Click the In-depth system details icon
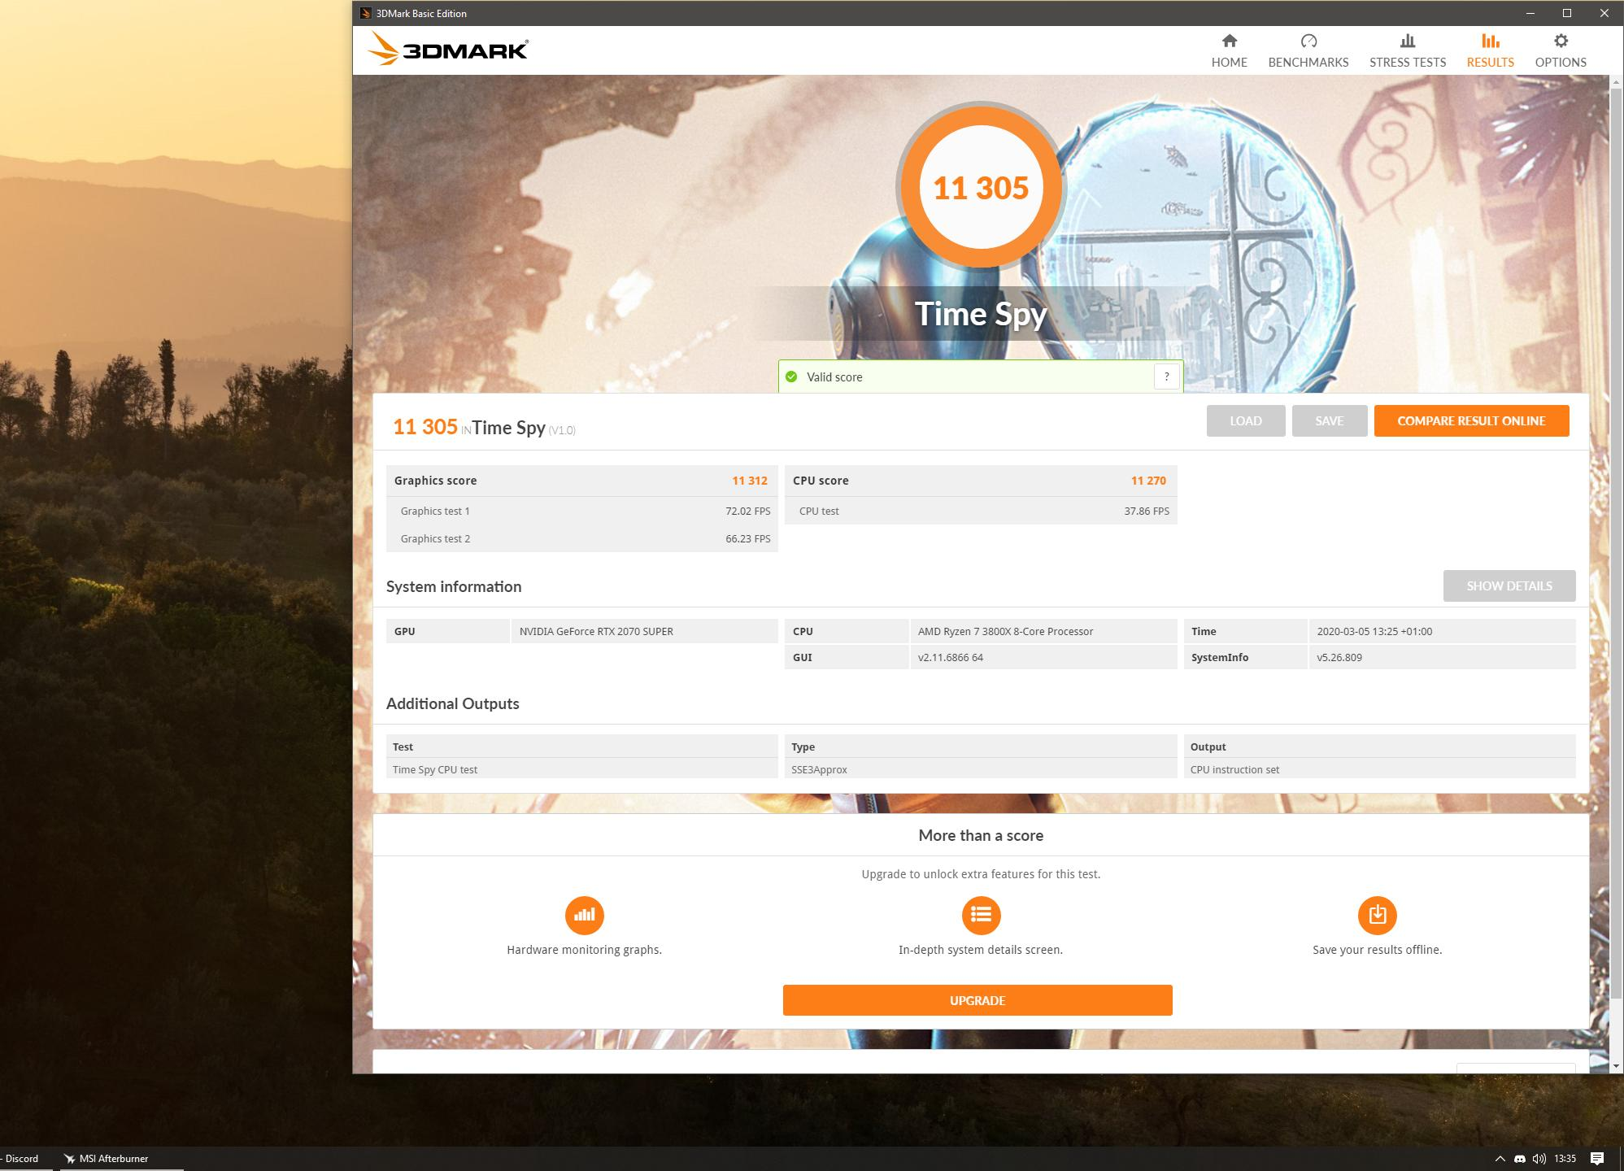1624x1171 pixels. pyautogui.click(x=980, y=915)
